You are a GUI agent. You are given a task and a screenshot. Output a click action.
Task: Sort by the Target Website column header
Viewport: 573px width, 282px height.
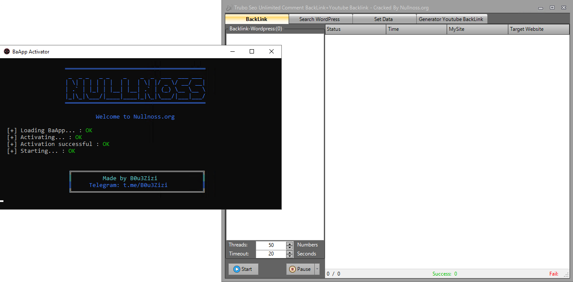pyautogui.click(x=539, y=29)
